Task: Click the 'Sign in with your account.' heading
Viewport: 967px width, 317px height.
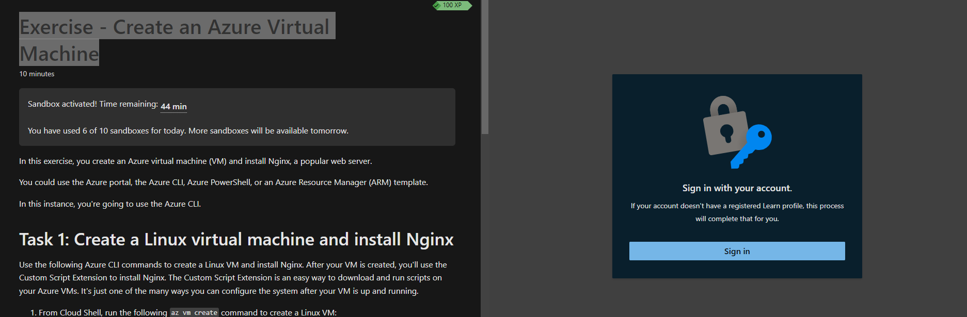Action: click(737, 188)
